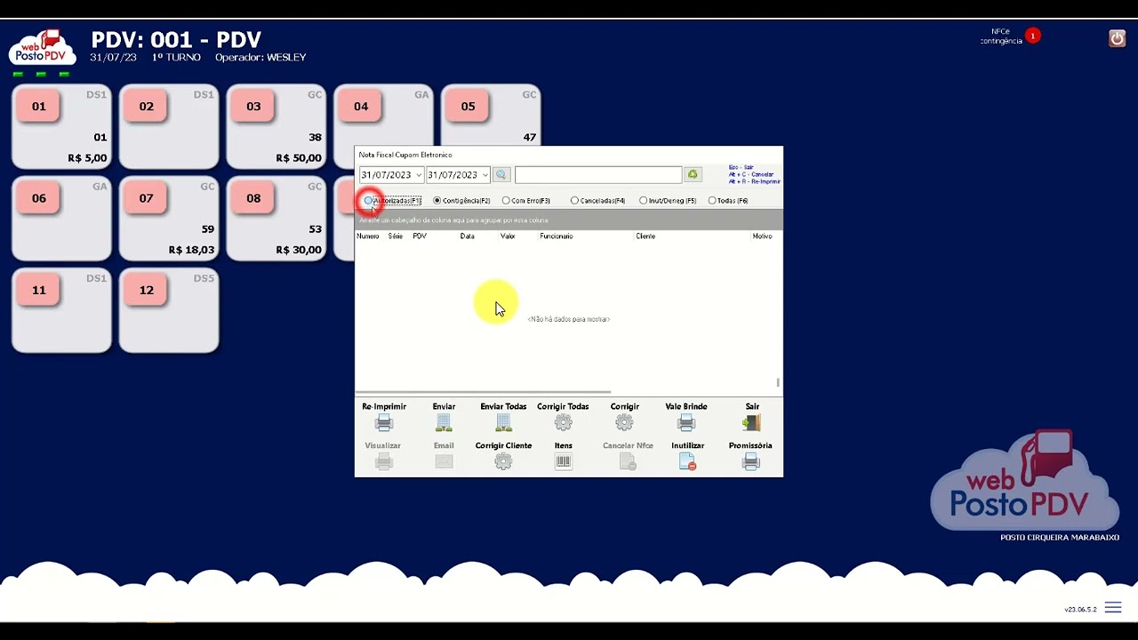Viewport: 1138px width, 640px height.
Task: Click the R$ 30,00 value on pump 08
Action: (299, 250)
